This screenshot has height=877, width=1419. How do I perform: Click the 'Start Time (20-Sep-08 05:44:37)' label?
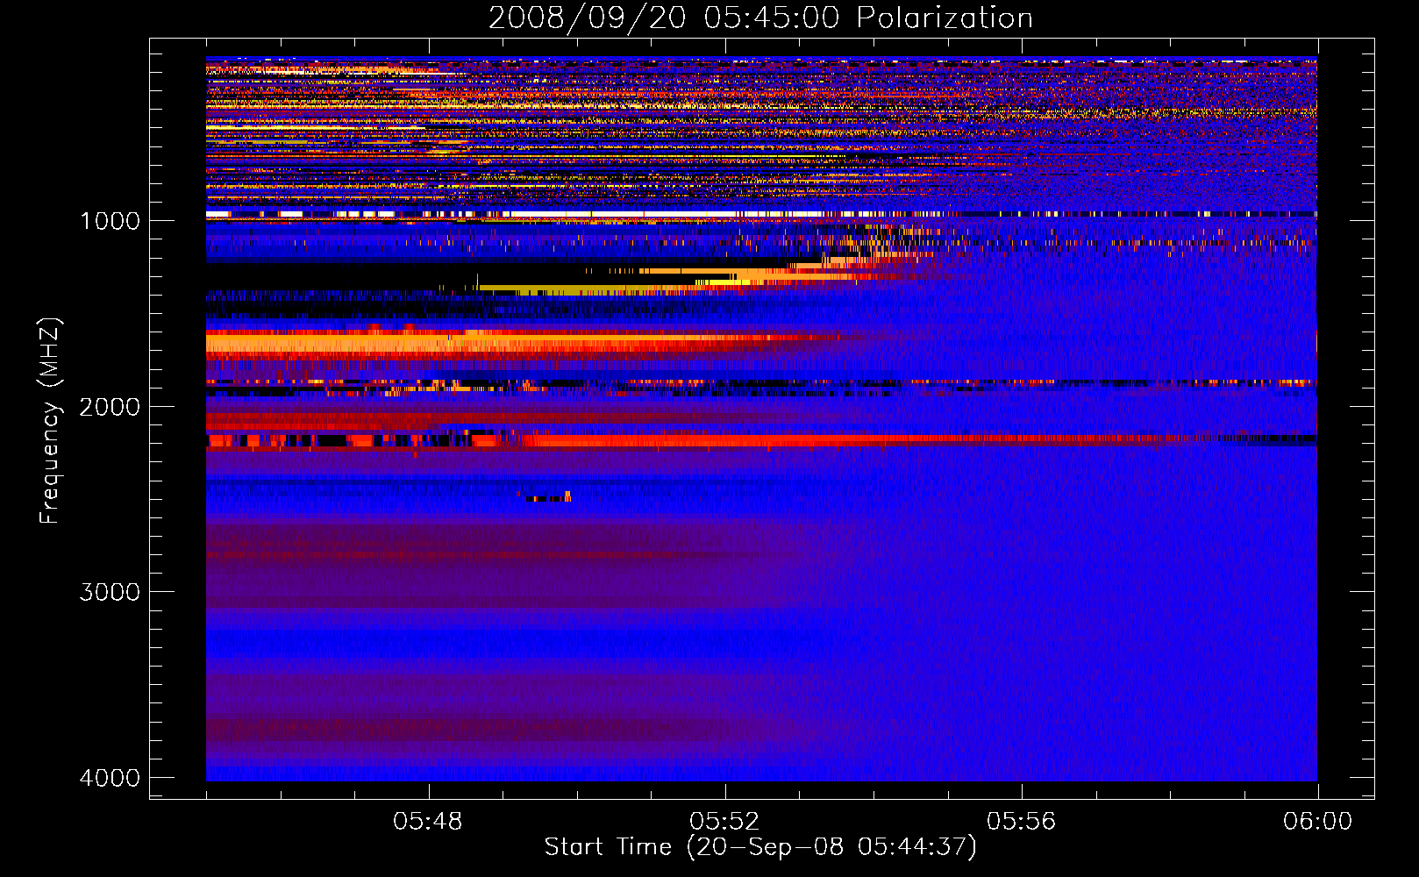click(760, 847)
